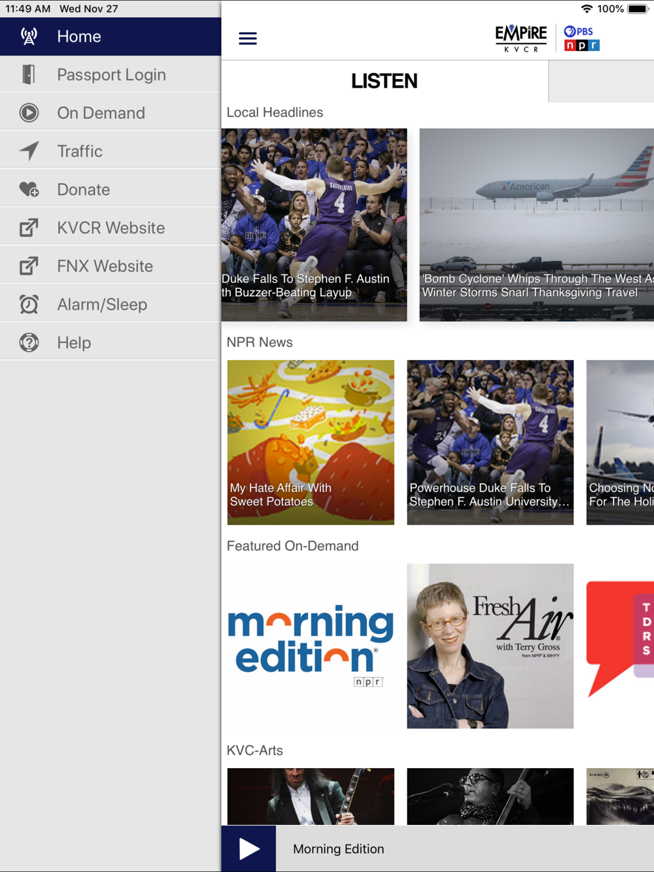Image resolution: width=654 pixels, height=872 pixels.
Task: Play Morning Edition with the play button
Action: click(249, 848)
